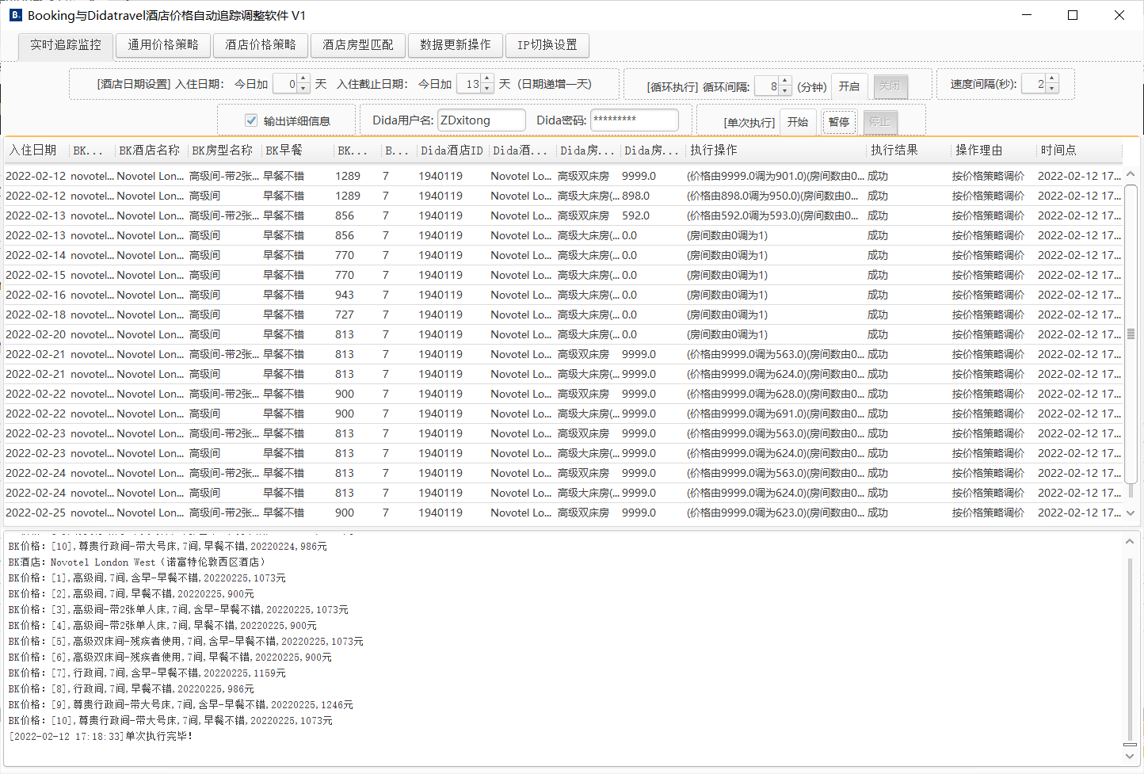Select cell '(价格由898.0调为950.0)'
Image resolution: width=1144 pixels, height=774 pixels.
(776, 196)
